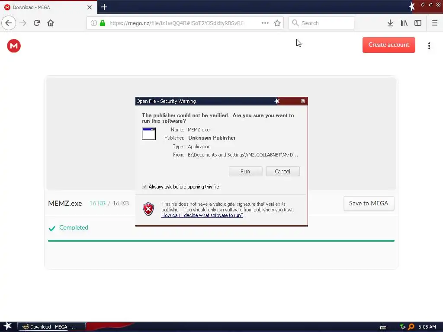Image resolution: width=443 pixels, height=332 pixels.
Task: Open the Start menu star button
Action: click(8, 326)
